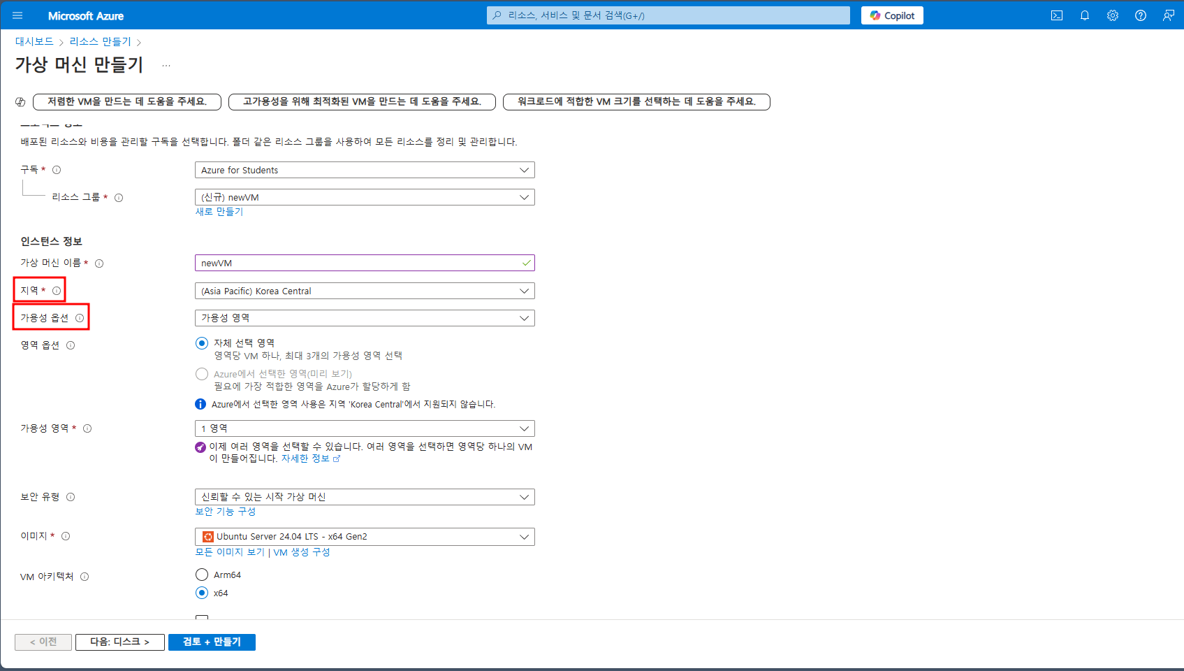This screenshot has width=1184, height=671.
Task: Click the 새로 만들기 link
Action: click(x=219, y=212)
